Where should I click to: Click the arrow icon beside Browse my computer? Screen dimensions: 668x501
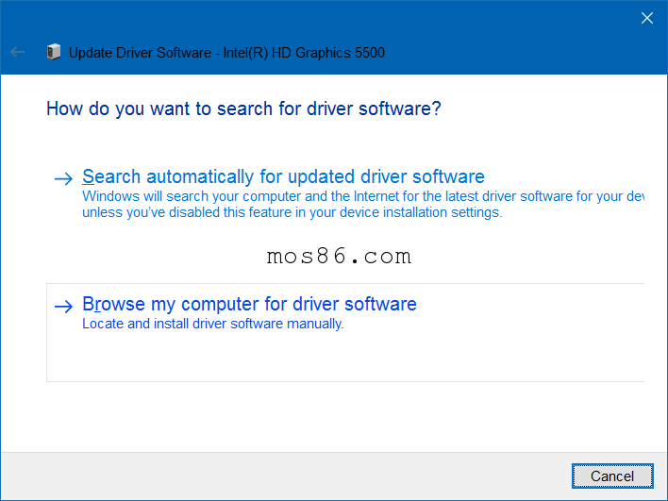[64, 307]
